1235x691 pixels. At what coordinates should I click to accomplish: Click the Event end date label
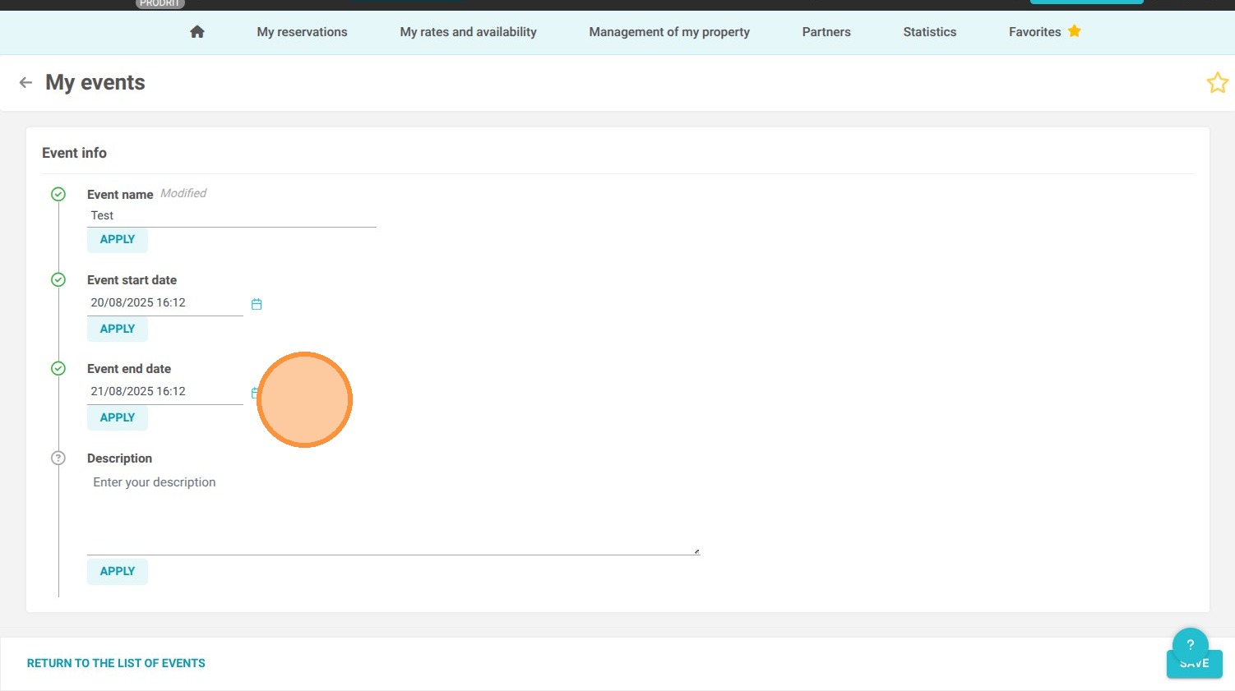tap(129, 369)
